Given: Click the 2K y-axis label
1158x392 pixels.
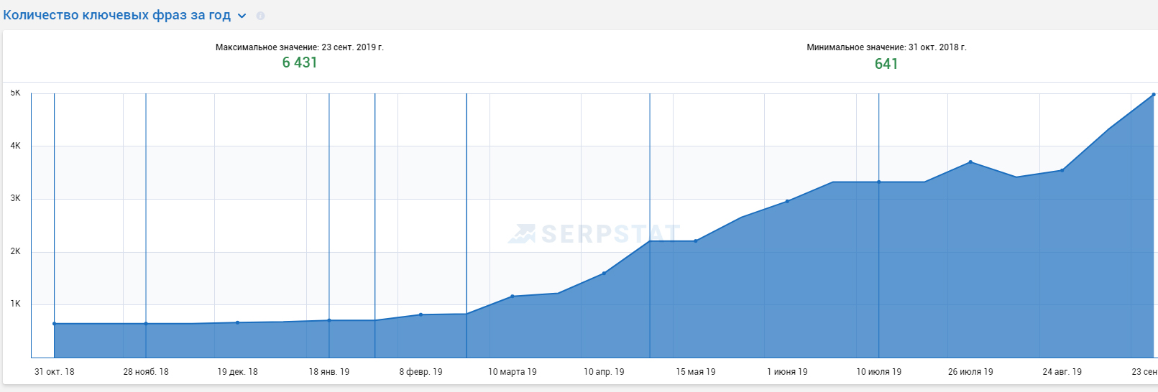Looking at the screenshot, I should pyautogui.click(x=16, y=251).
